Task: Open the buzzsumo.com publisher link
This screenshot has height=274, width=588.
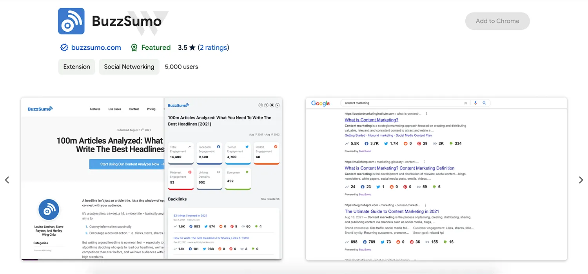Action: pyautogui.click(x=96, y=48)
